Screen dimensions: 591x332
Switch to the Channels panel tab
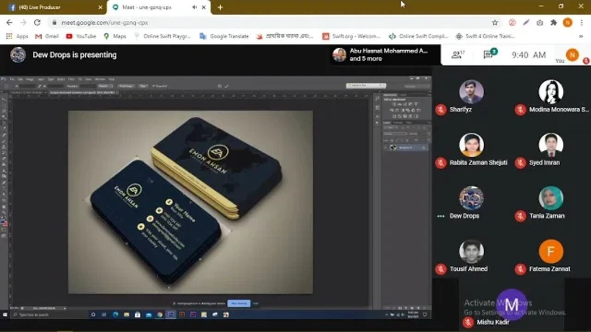(398, 123)
